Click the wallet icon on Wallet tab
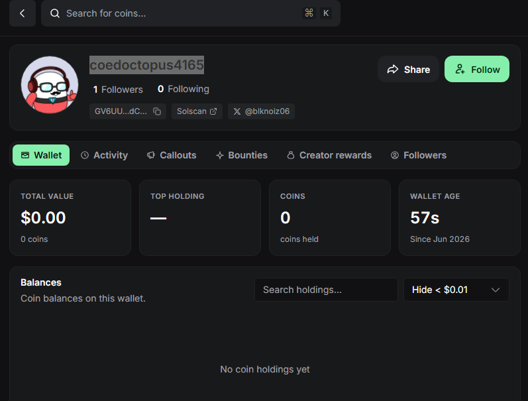The width and height of the screenshot is (528, 401). click(x=25, y=155)
